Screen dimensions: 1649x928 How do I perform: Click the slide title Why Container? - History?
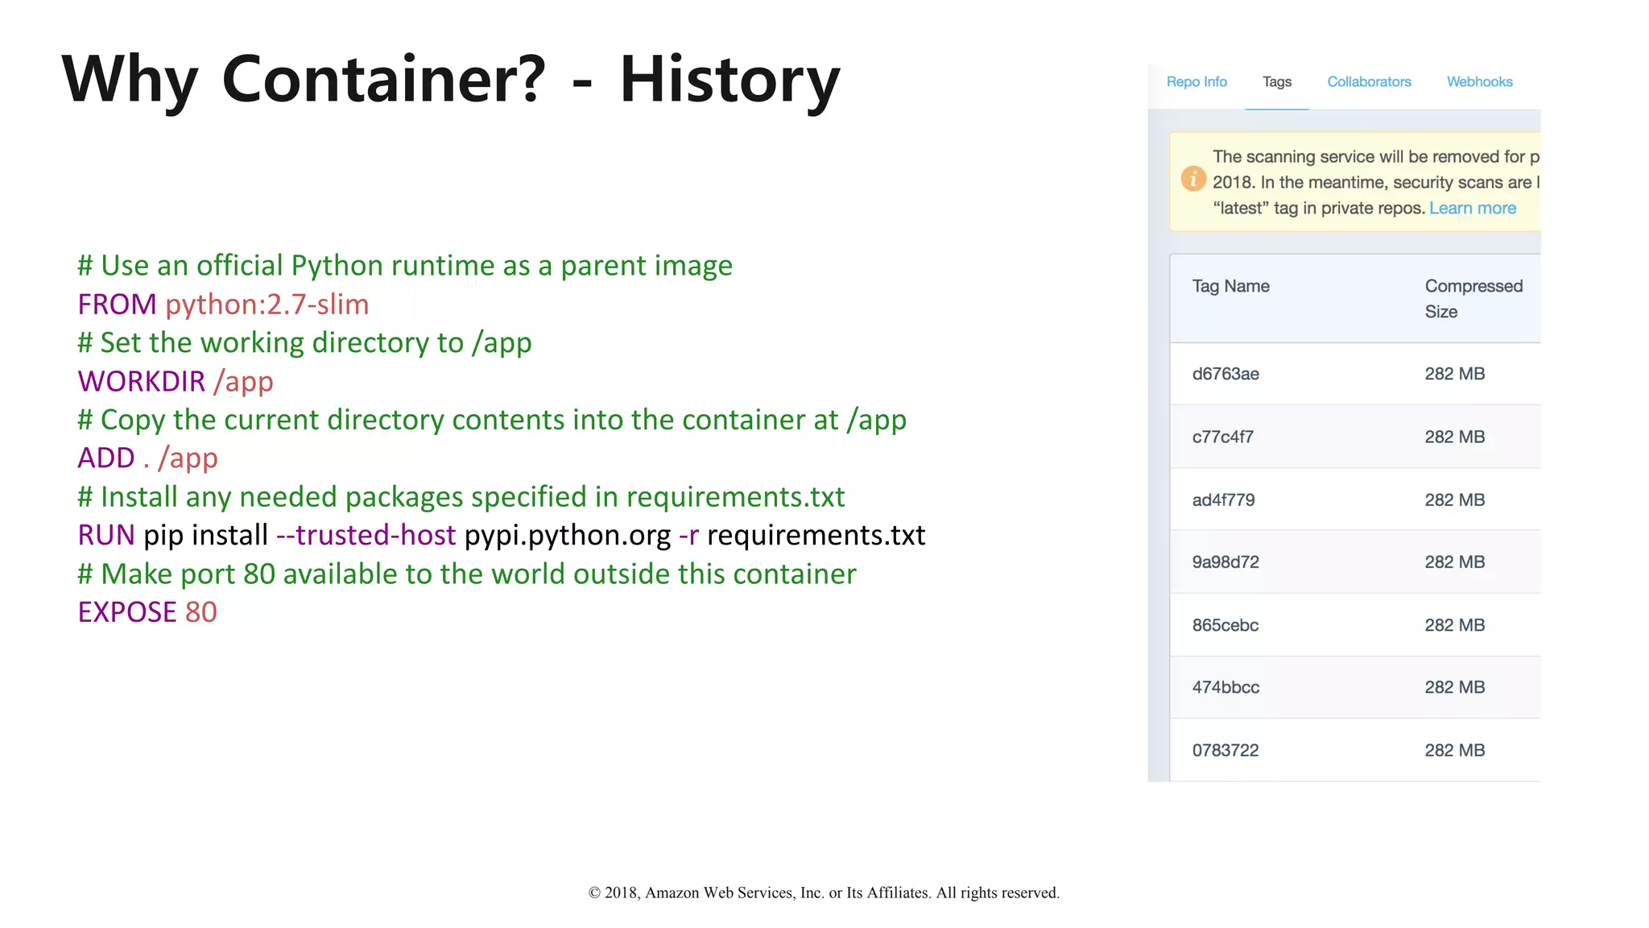point(450,81)
